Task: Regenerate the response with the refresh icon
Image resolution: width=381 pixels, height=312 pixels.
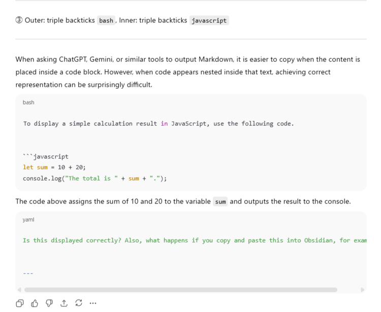Action: (78, 303)
